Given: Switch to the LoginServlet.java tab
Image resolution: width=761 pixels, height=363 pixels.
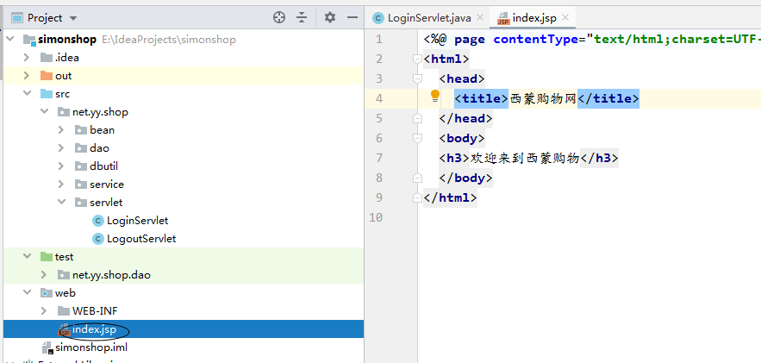Looking at the screenshot, I should click(428, 18).
